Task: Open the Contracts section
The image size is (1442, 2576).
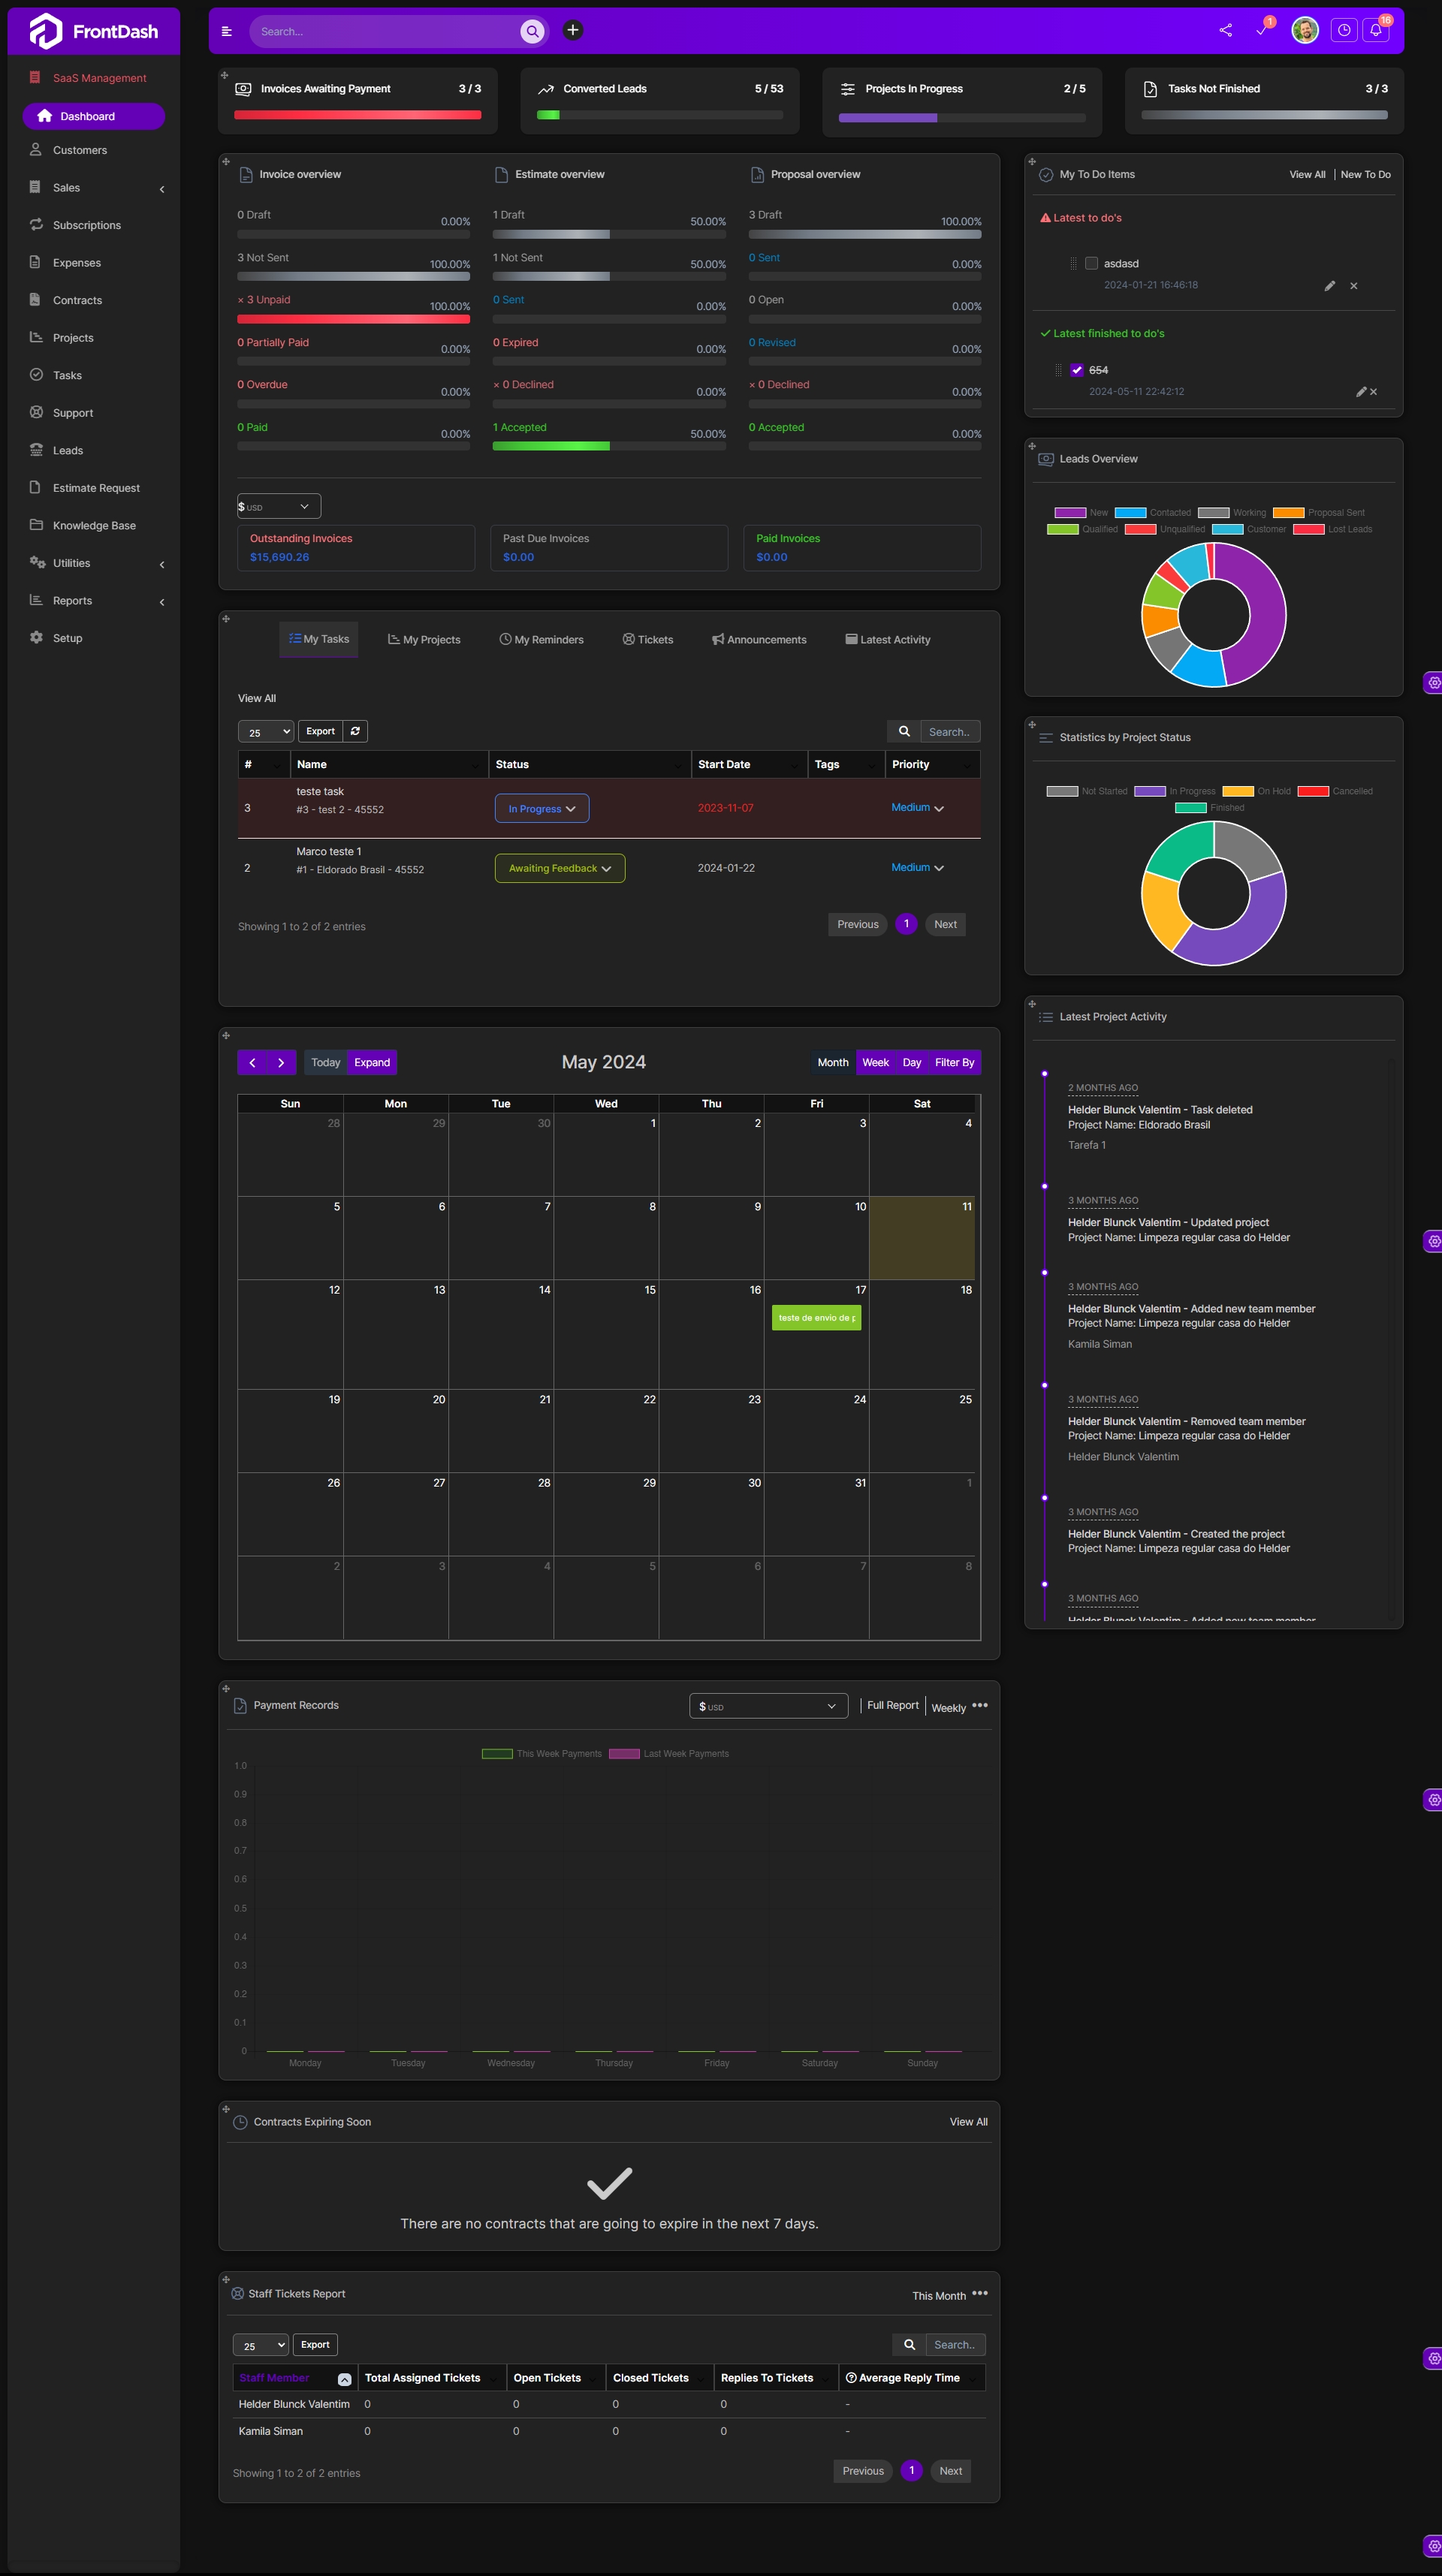Action: point(77,300)
